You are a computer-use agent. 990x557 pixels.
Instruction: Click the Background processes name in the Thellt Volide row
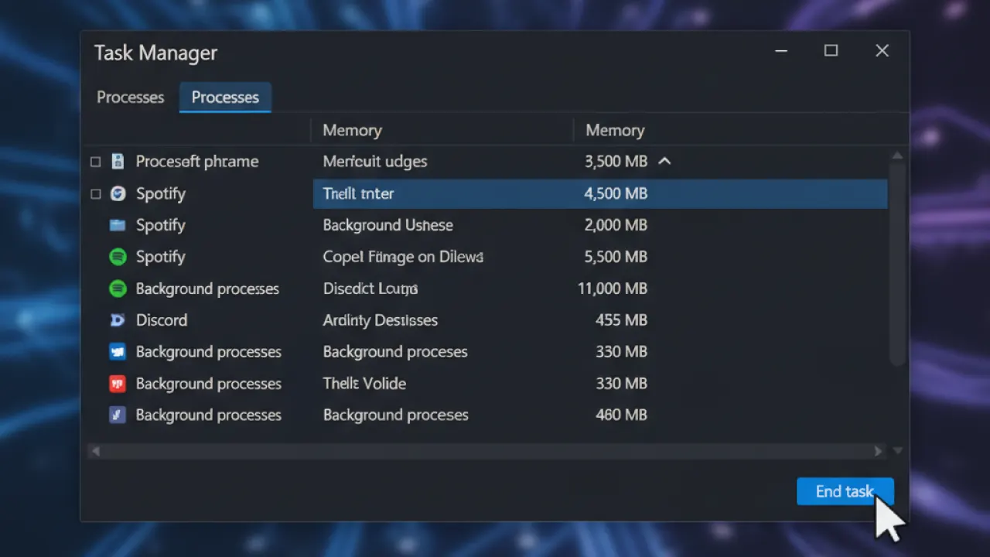coord(209,384)
